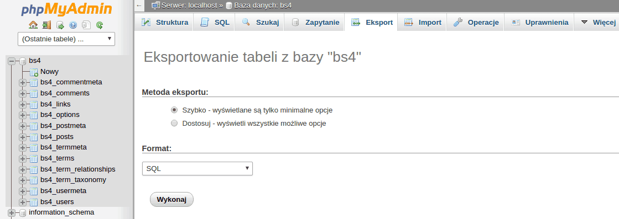Click the Wykonaj button

171,200
